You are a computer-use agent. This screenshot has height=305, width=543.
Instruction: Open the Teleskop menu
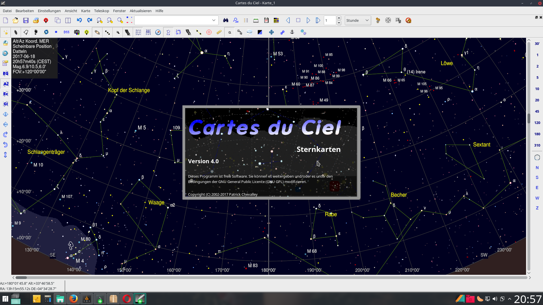coord(101,11)
